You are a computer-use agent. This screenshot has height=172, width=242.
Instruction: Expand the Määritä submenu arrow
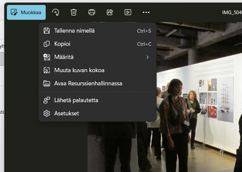[x=147, y=57]
